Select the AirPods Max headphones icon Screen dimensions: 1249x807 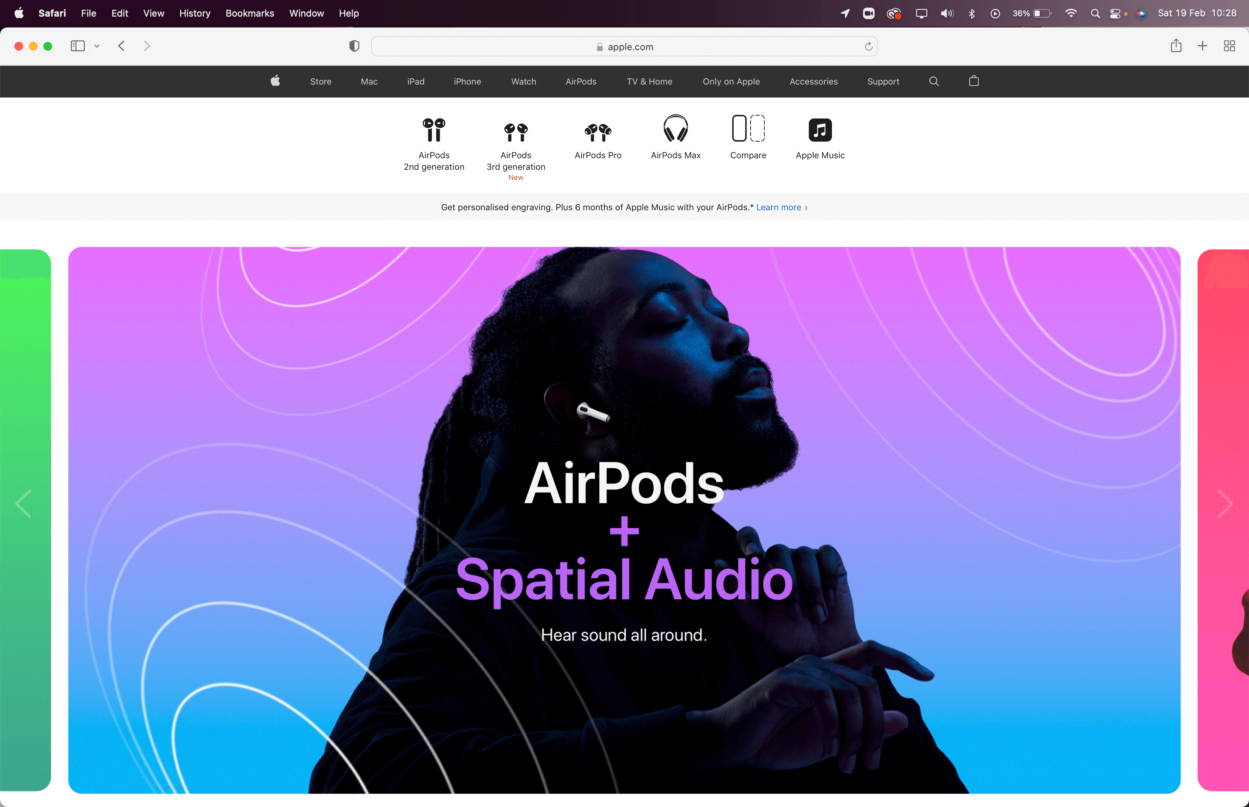[675, 128]
